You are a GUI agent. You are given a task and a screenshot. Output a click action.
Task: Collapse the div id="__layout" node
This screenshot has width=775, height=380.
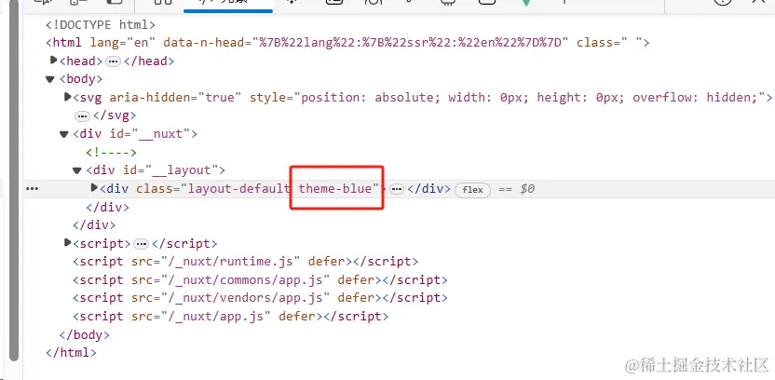pyautogui.click(x=76, y=170)
